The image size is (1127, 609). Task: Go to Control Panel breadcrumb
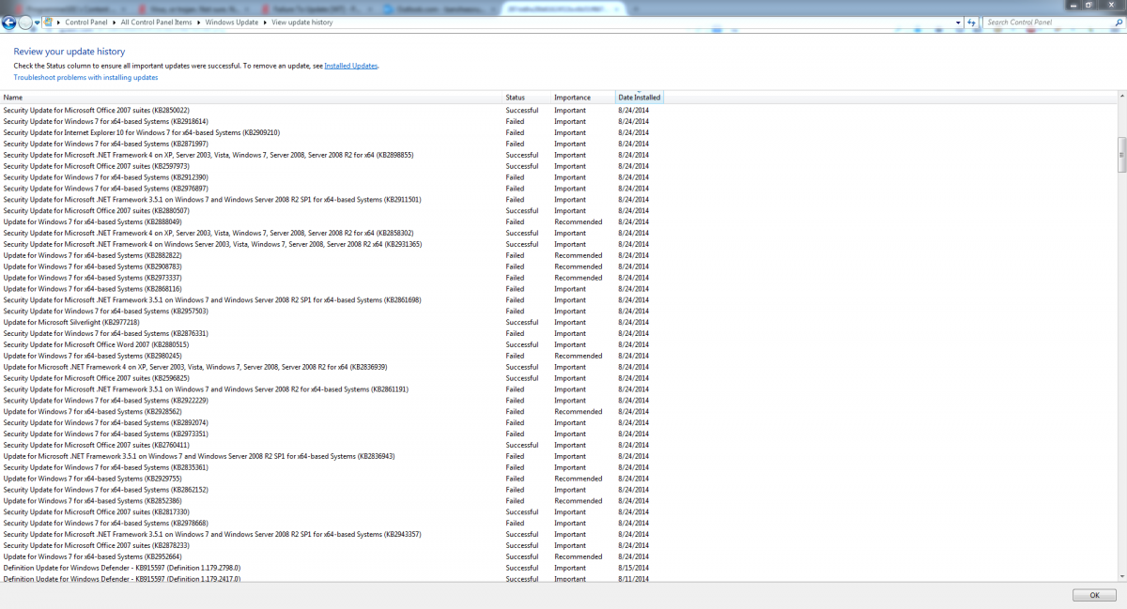click(86, 22)
